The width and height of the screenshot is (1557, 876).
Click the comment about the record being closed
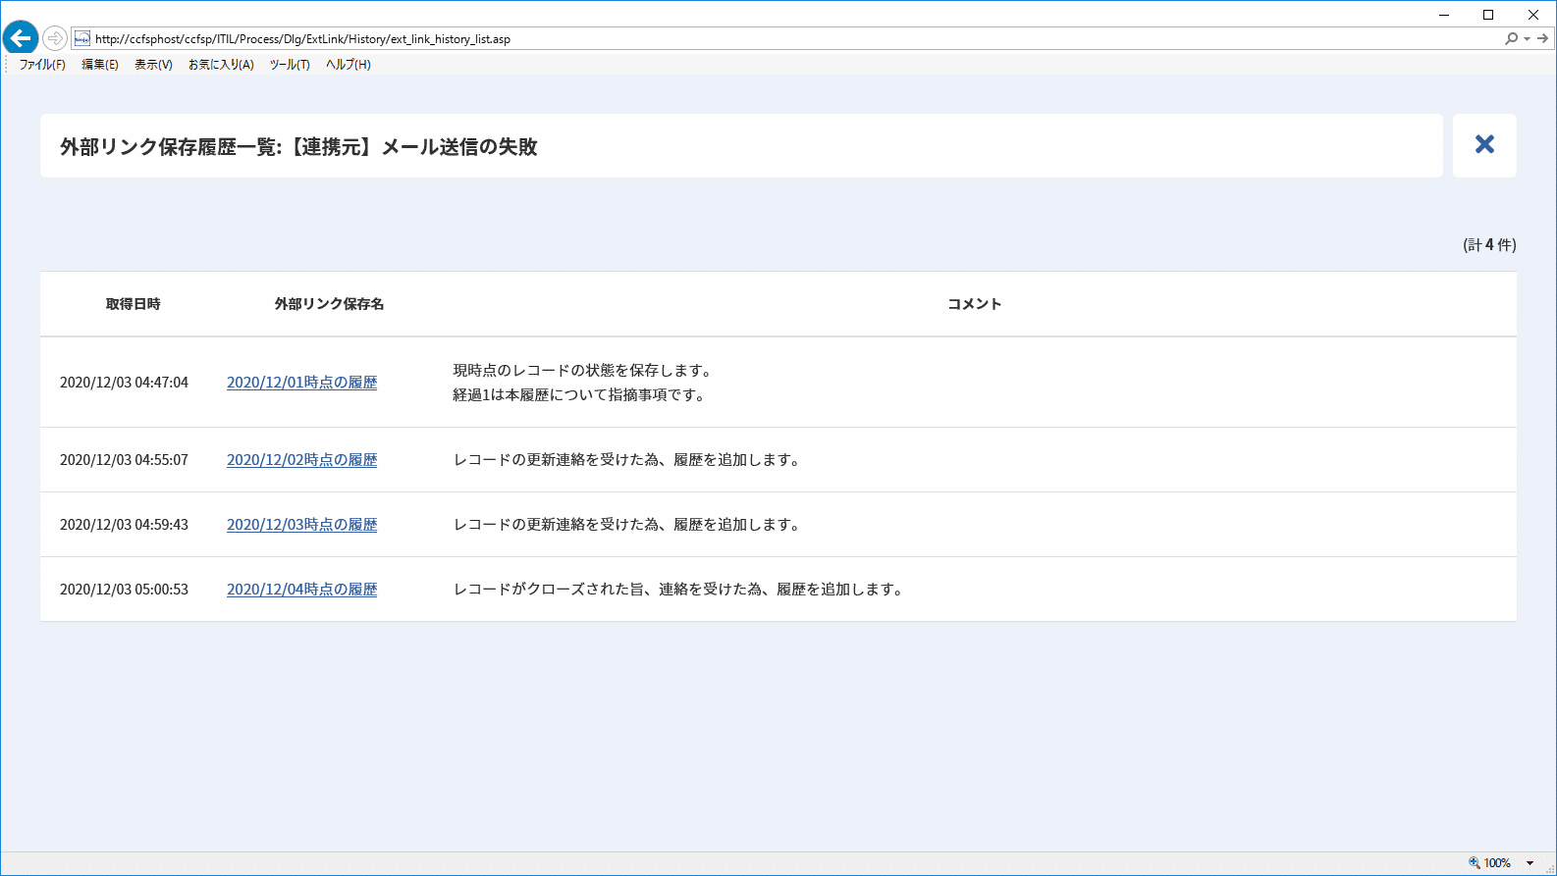click(x=678, y=590)
